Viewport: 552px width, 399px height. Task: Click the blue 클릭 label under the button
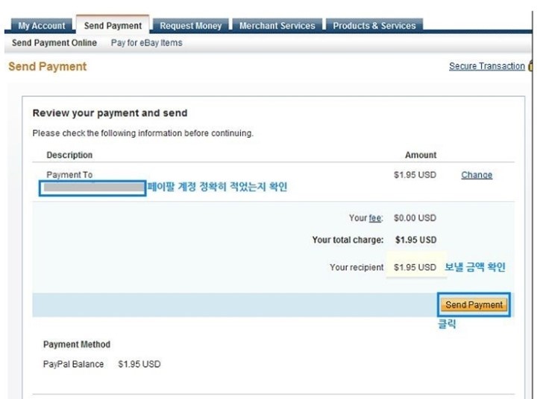(446, 325)
